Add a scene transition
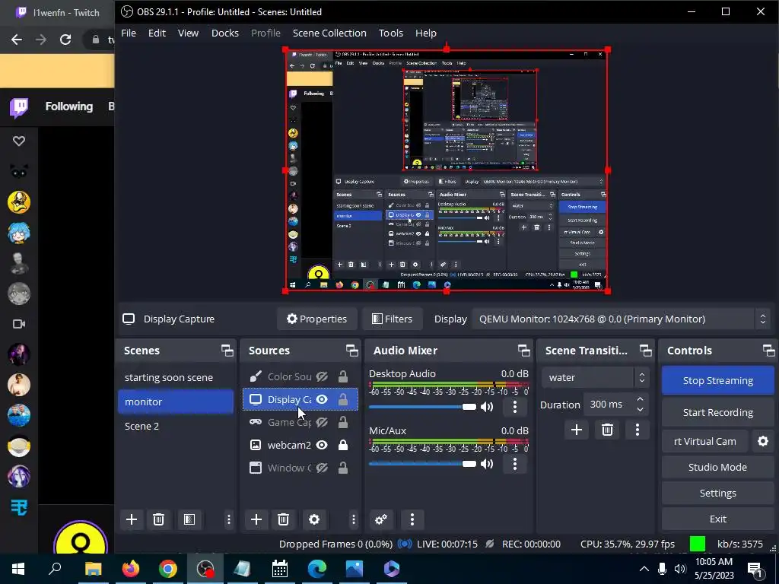Screen dimensions: 779x584 point(577,430)
